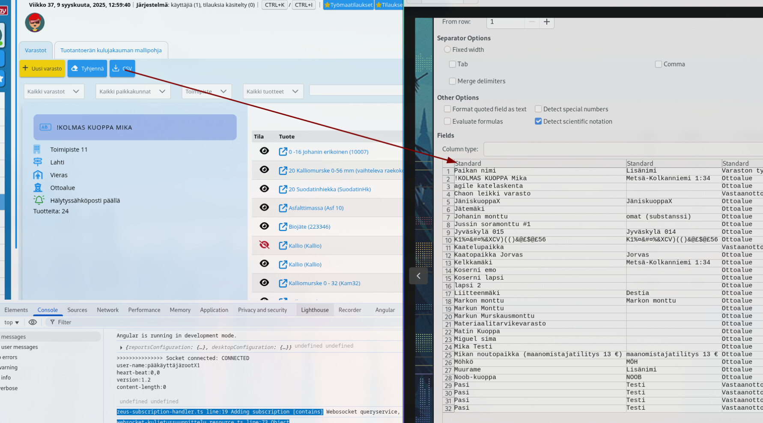Expand the Kaikki varastot dropdown
Viewport: 763px width, 423px height.
(x=54, y=91)
